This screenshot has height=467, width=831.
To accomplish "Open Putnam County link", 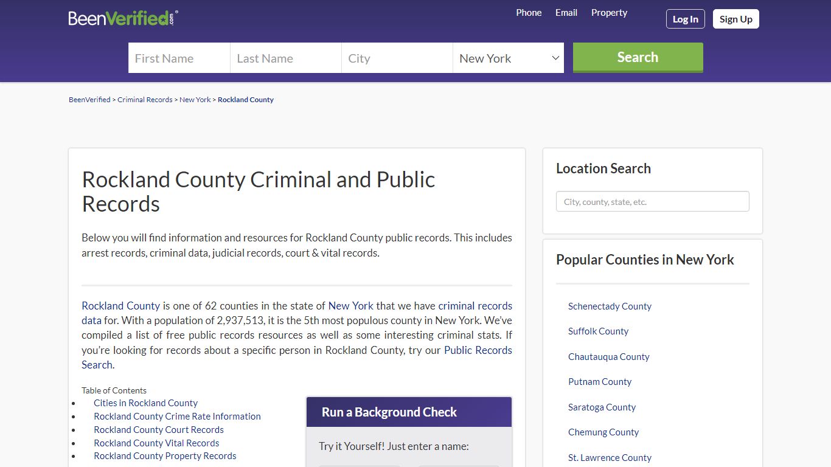I will [600, 382].
